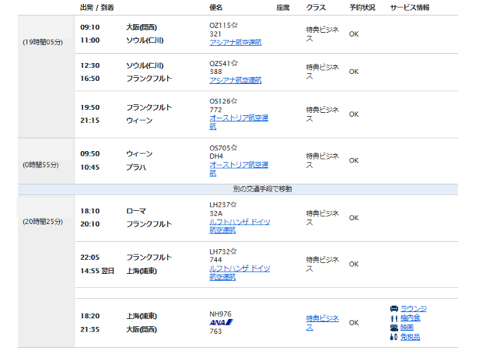Click the star icon next to OZ115

tap(234, 25)
